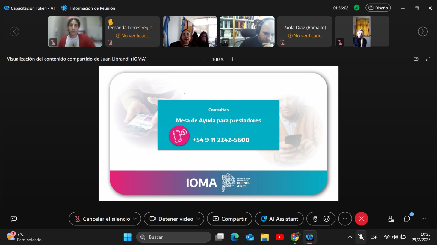Open File Explorer from taskbar

(265, 237)
